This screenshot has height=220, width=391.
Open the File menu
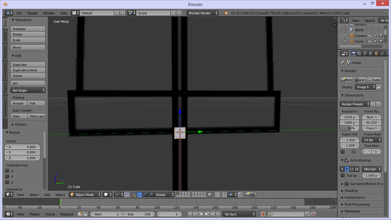point(19,13)
